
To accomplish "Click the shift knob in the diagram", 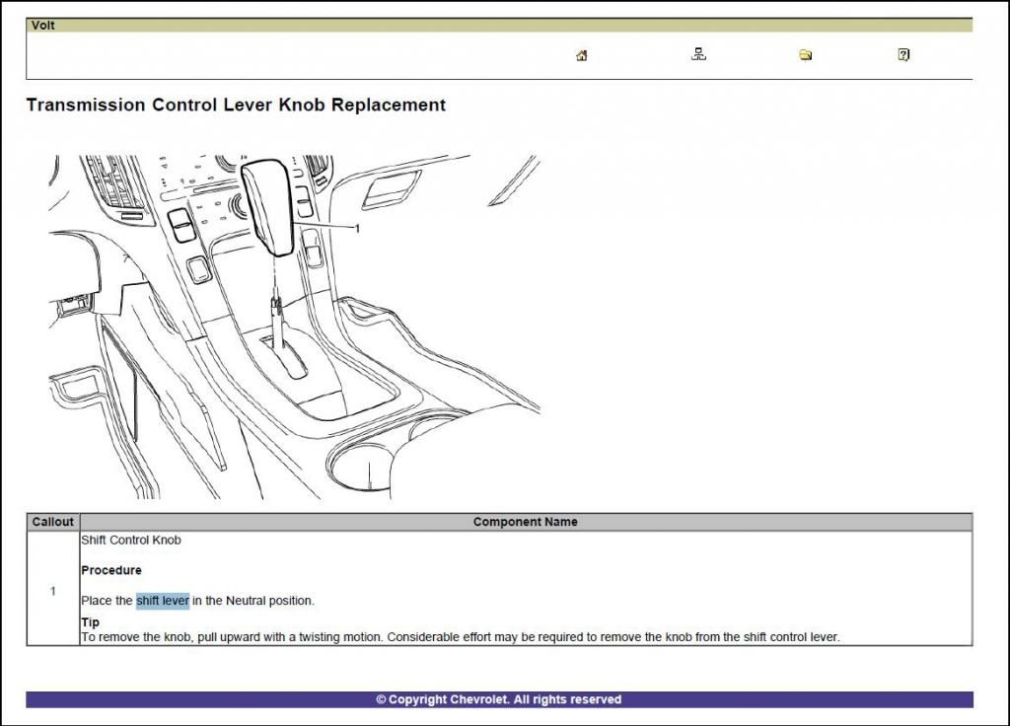I will [269, 205].
